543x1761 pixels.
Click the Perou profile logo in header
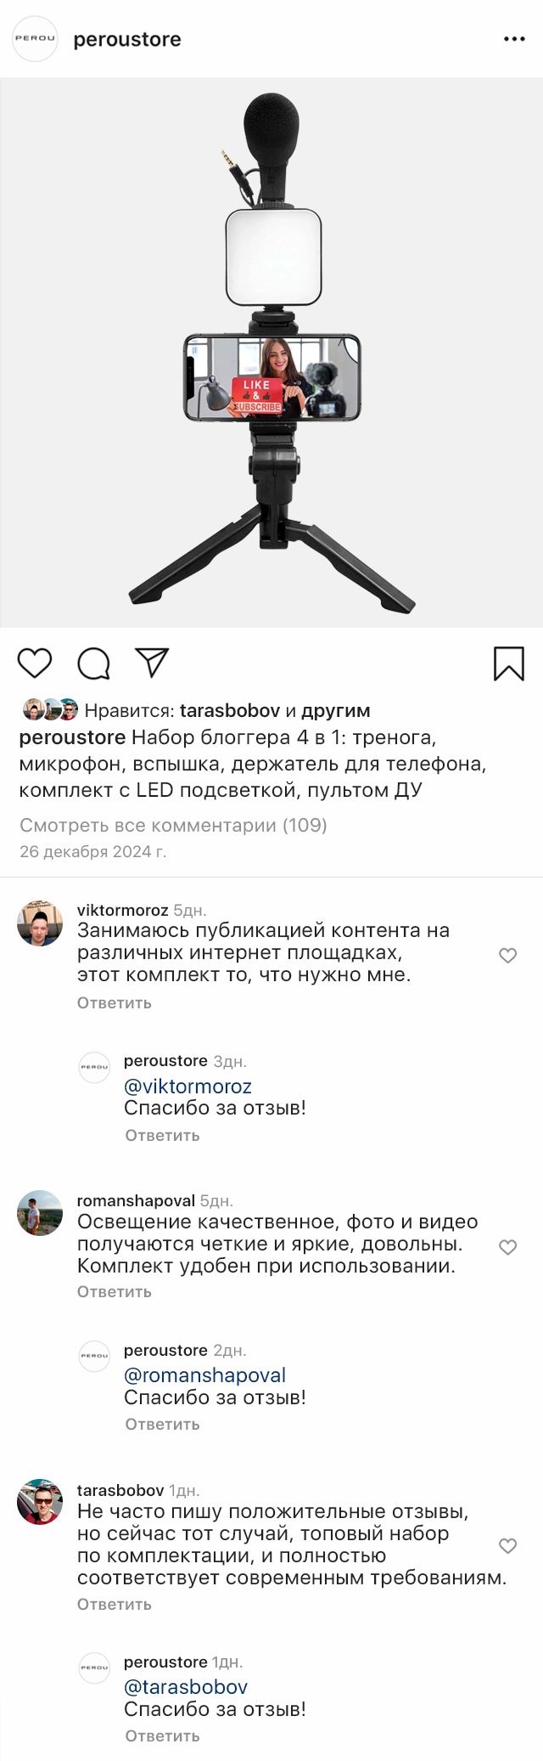coord(36,39)
